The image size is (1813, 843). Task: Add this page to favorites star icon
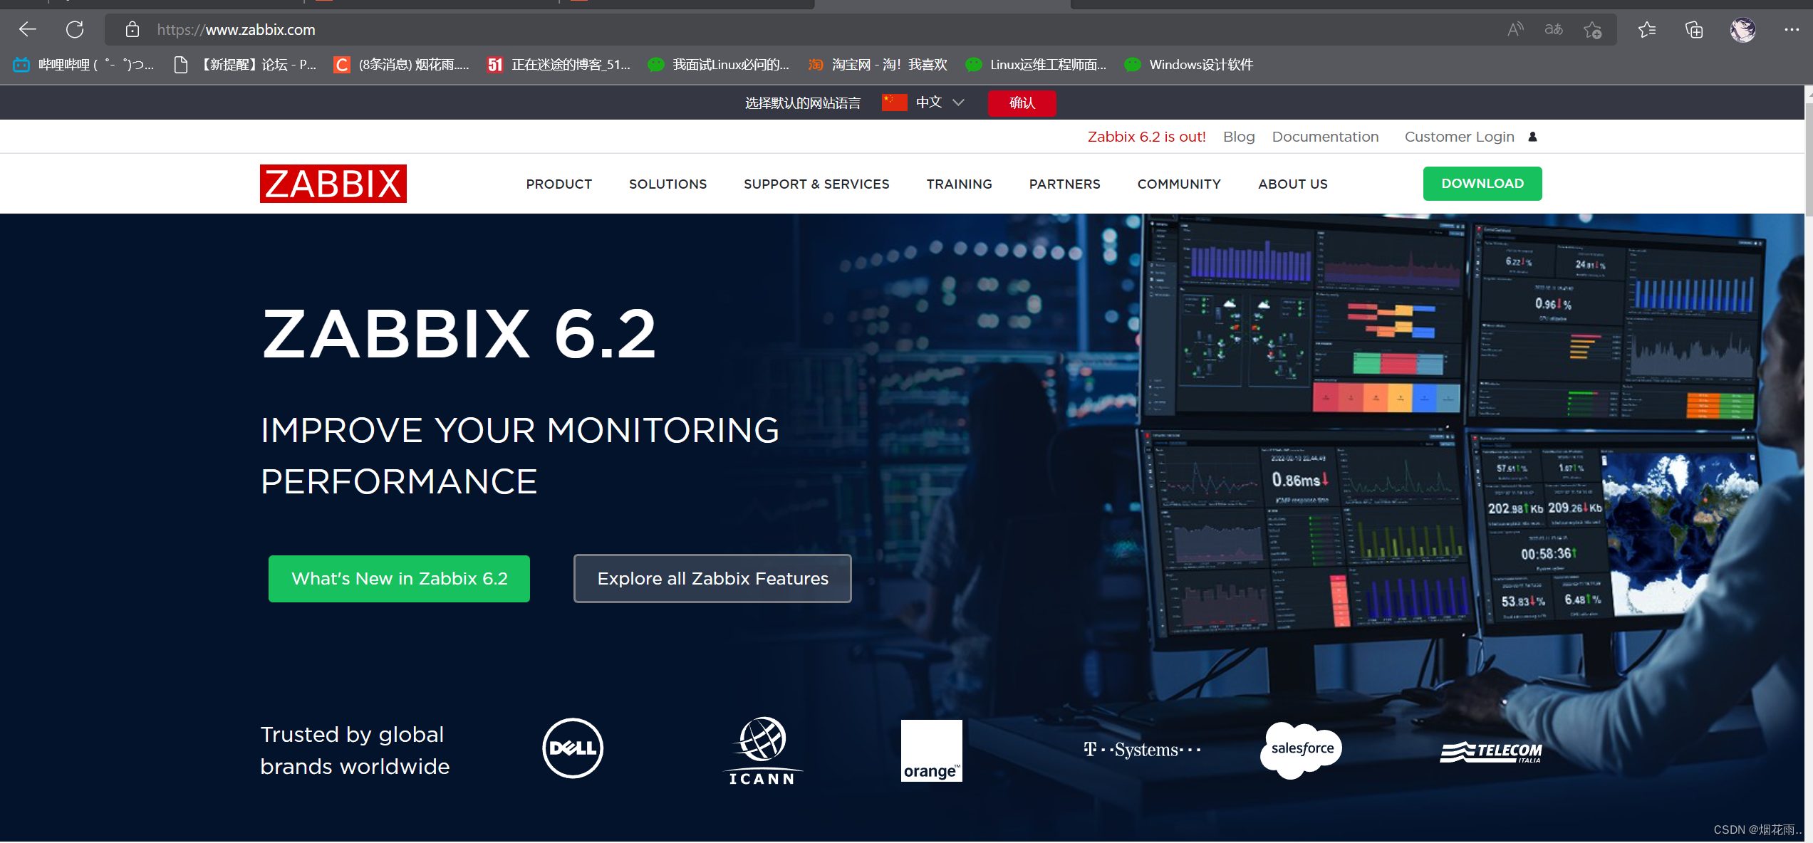point(1592,30)
